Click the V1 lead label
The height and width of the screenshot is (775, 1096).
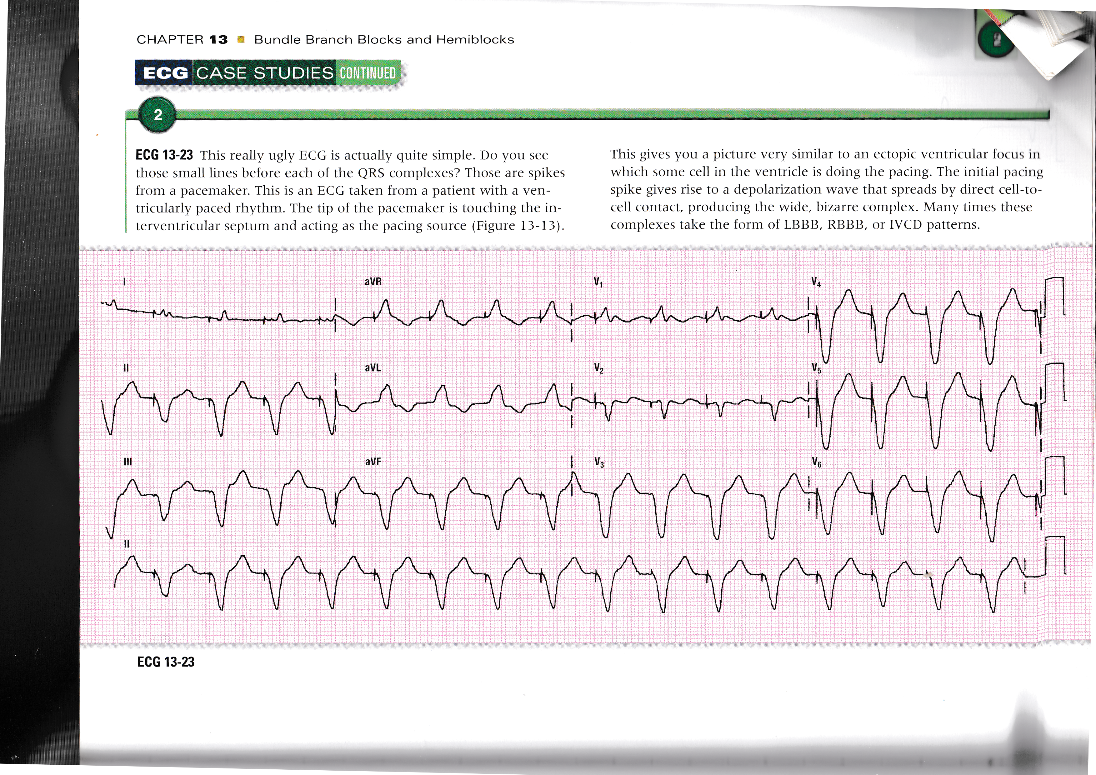598,282
